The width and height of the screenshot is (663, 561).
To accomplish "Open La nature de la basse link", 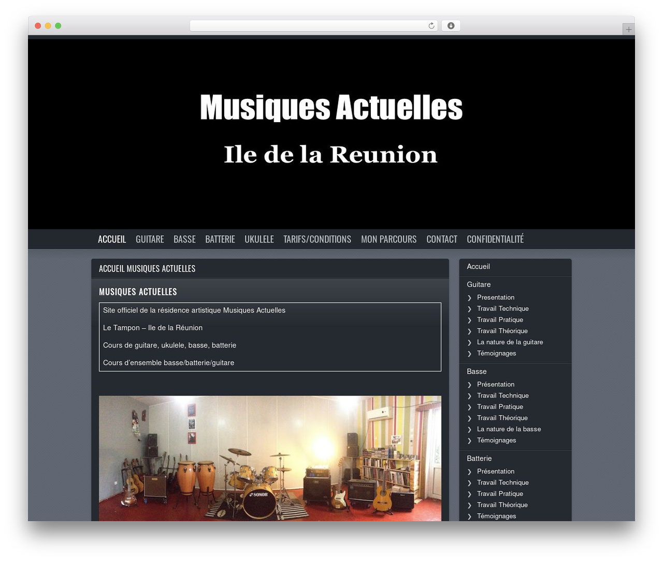I will click(x=509, y=429).
